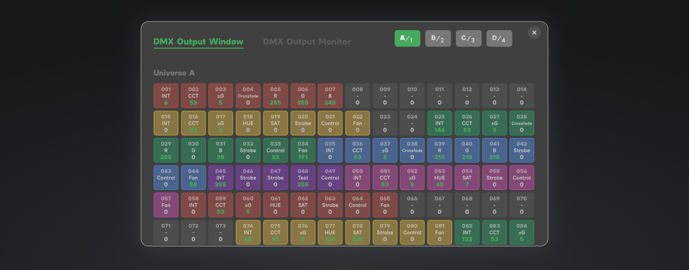Select channel 042 Strobe cell
The width and height of the screenshot is (689, 270).
(522, 150)
